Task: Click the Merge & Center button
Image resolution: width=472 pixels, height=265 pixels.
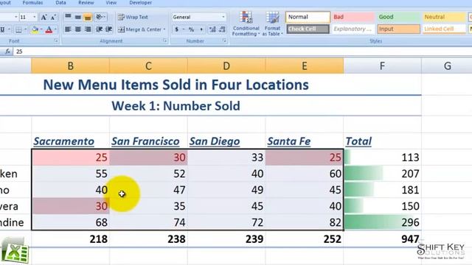Action: (140, 29)
